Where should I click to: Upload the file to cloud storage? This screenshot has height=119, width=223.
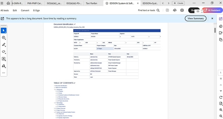(175, 10)
